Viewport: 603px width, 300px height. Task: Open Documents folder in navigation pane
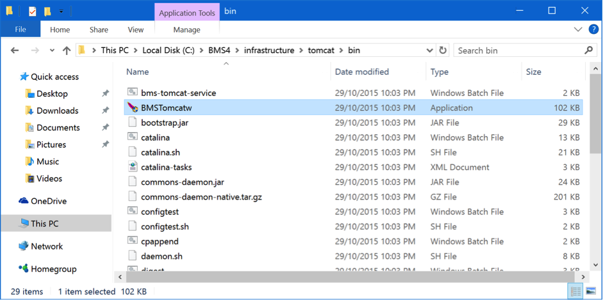click(58, 127)
